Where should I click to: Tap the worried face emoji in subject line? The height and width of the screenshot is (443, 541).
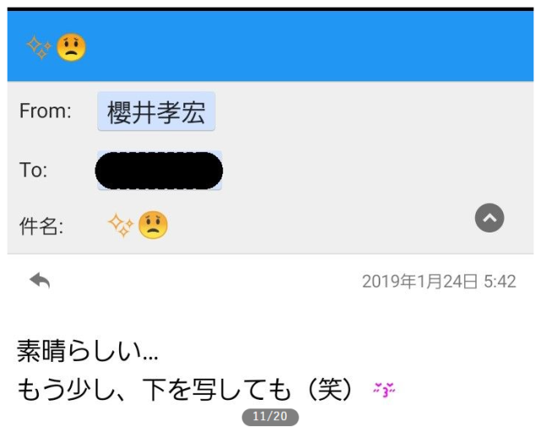pyautogui.click(x=153, y=225)
